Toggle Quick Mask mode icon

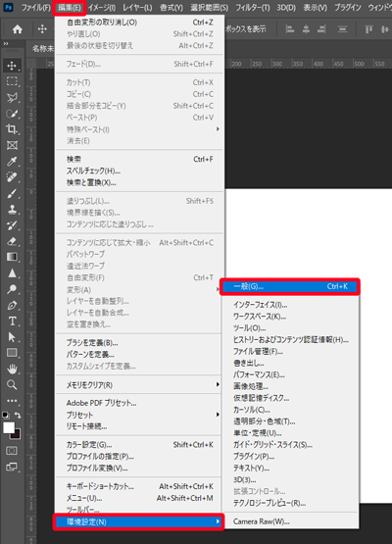pos(12,451)
